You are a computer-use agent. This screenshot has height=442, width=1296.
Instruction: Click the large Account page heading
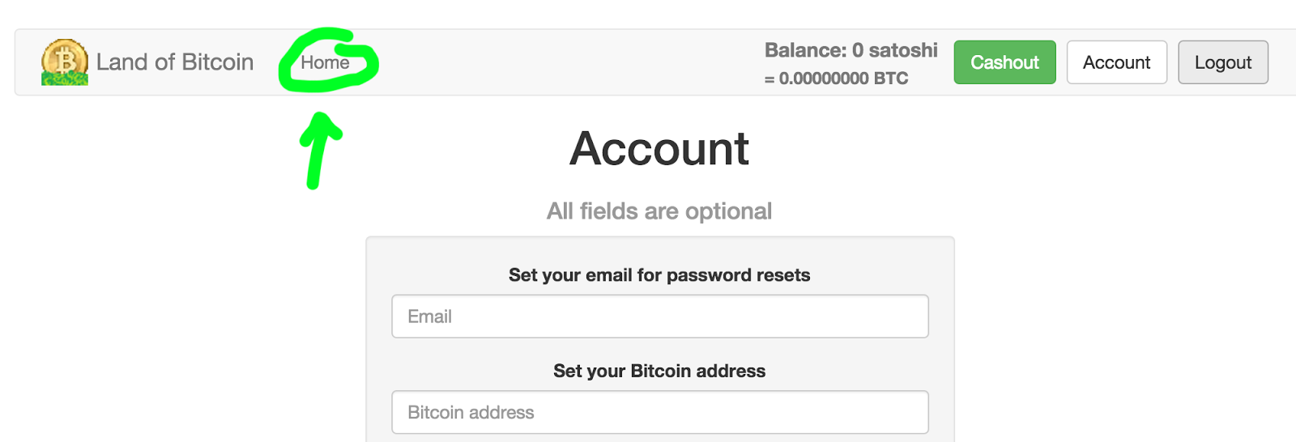(x=659, y=149)
